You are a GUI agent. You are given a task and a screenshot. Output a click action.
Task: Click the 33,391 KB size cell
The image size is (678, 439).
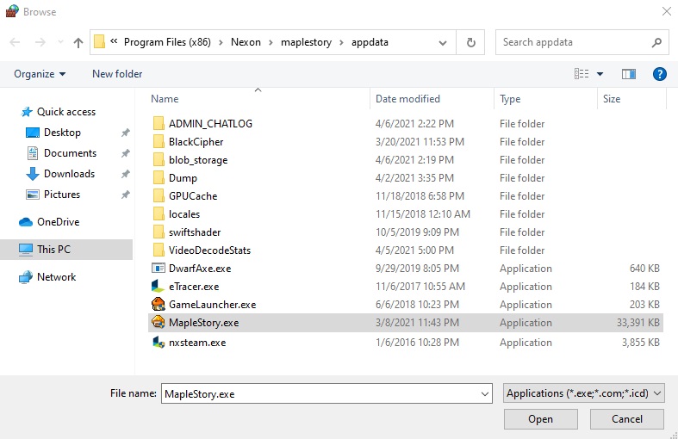point(638,323)
